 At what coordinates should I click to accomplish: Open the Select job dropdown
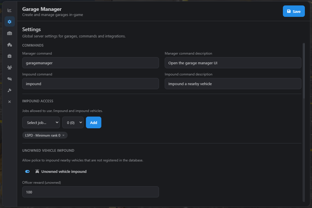pos(41,123)
